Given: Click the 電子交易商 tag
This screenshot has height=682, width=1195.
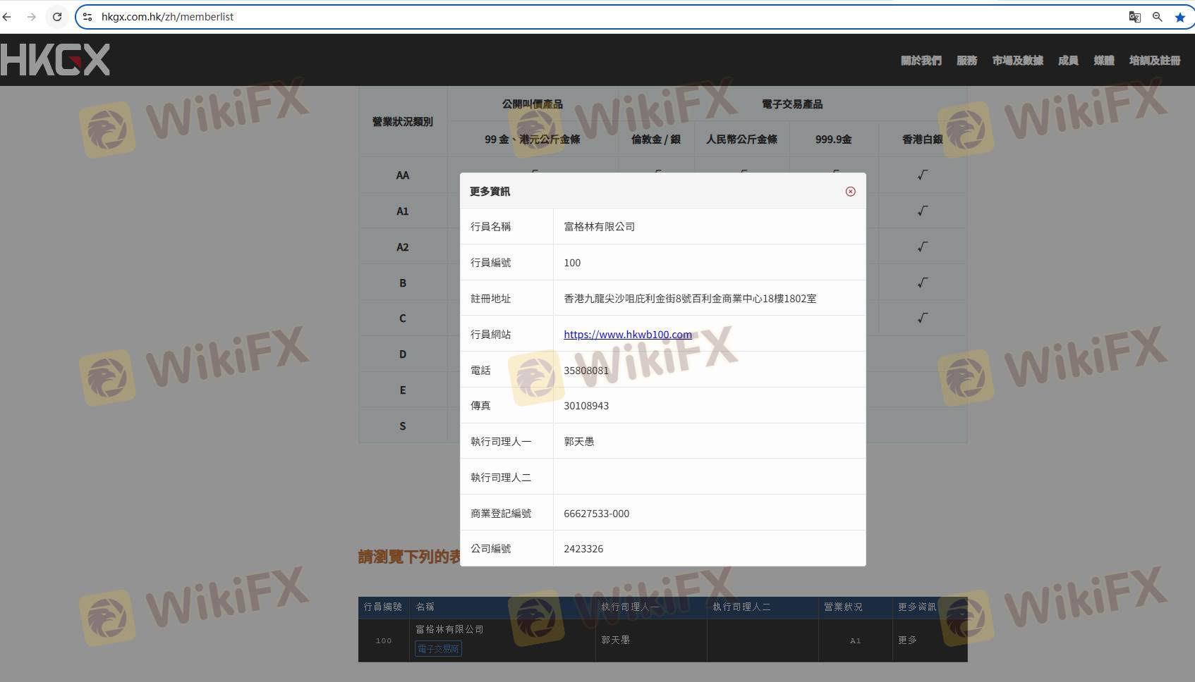Looking at the screenshot, I should click(438, 649).
